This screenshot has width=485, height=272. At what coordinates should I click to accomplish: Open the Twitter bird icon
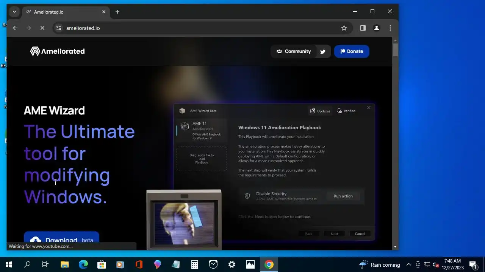(323, 51)
